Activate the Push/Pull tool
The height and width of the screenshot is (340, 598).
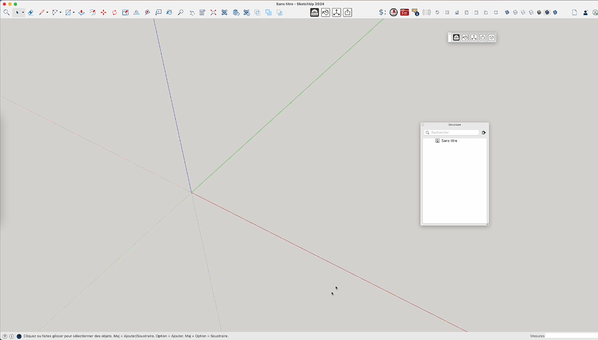[81, 12]
